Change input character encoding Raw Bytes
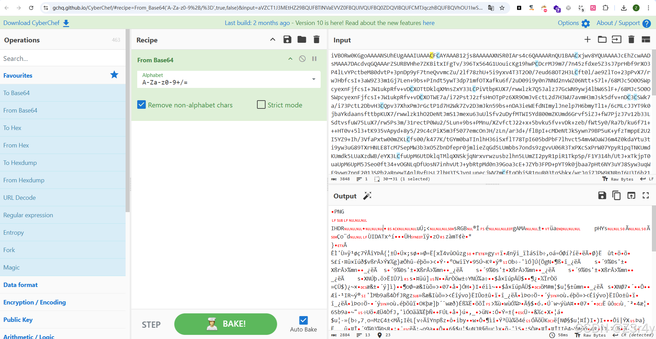This screenshot has width=656, height=339. click(x=618, y=179)
